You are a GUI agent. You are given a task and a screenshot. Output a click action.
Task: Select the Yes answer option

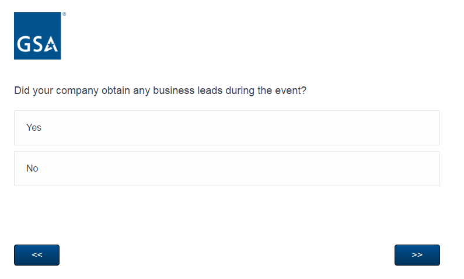click(226, 128)
